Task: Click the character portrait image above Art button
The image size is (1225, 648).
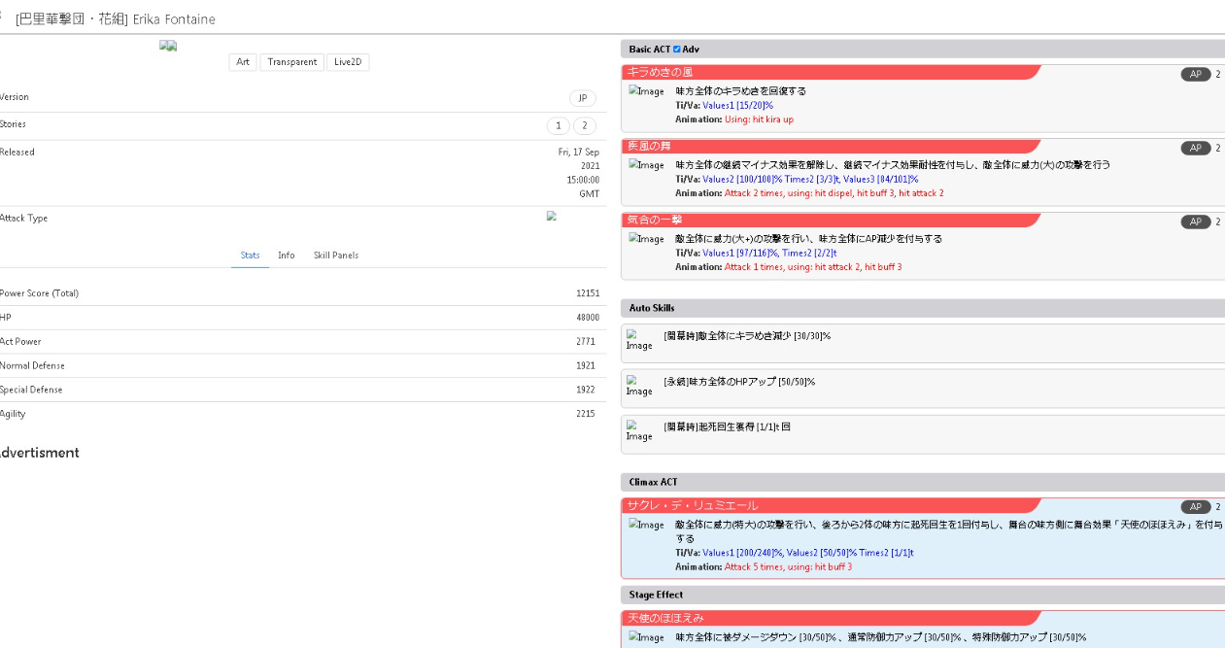Action: point(168,46)
